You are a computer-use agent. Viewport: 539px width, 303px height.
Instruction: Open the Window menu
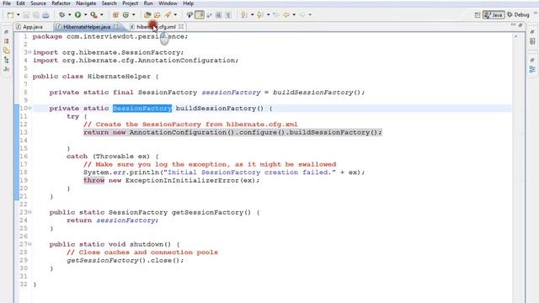[x=168, y=3]
